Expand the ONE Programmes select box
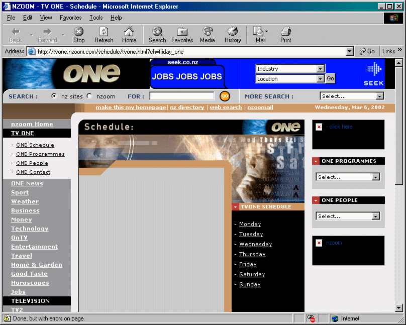 pos(375,177)
